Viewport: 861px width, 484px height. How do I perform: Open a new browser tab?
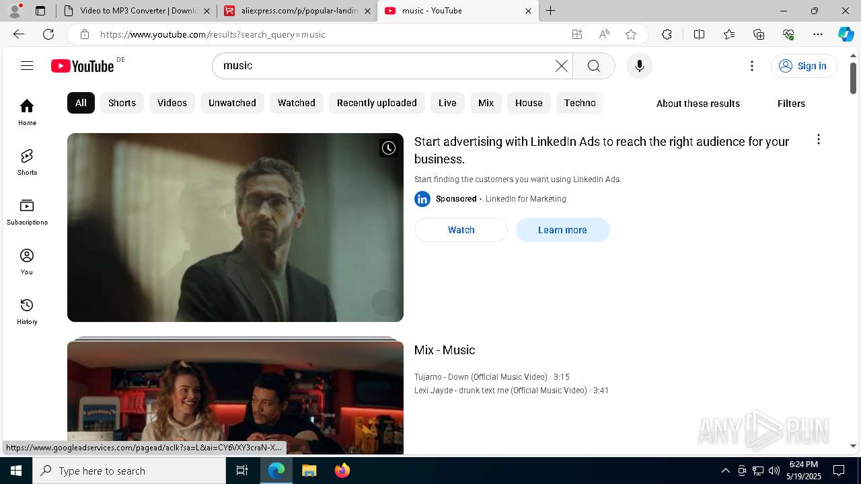click(x=550, y=11)
